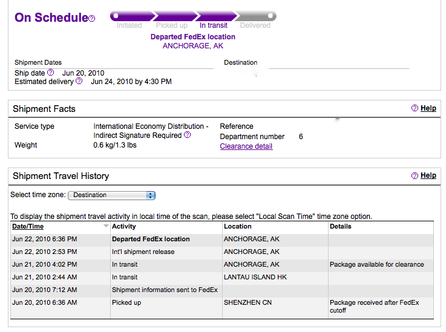Open Help link in Shipment Facts section
Image resolution: width=446 pixels, height=332 pixels.
(x=428, y=108)
